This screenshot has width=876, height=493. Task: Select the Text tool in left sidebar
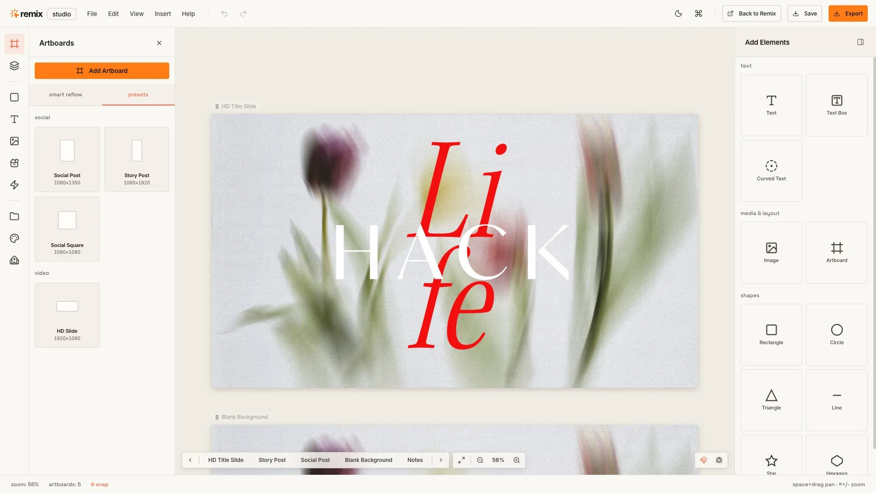[x=15, y=119]
